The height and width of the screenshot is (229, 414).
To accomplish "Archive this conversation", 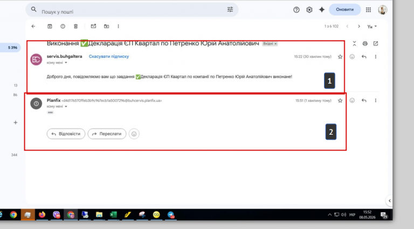I will click(x=50, y=26).
